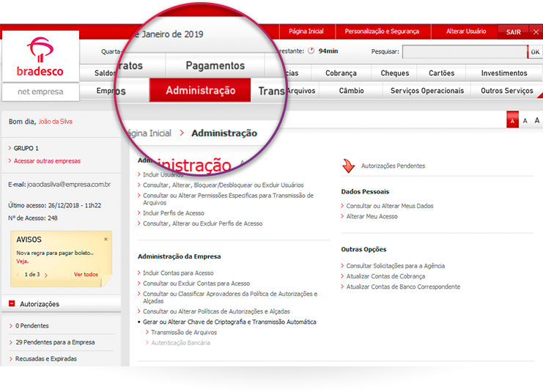Open Autorizações Pendentes
This screenshot has width=543, height=392.
[393, 166]
